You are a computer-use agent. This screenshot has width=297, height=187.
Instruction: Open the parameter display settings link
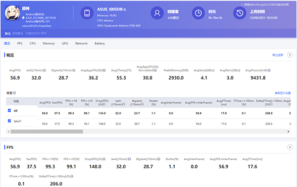pos(283,93)
